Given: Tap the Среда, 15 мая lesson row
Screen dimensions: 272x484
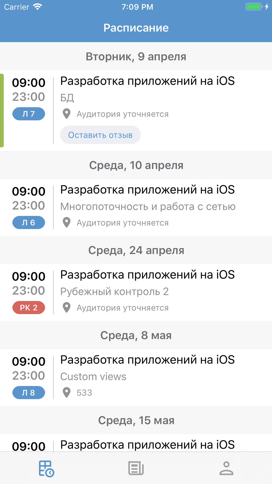Looking at the screenshot, I should point(136,443).
